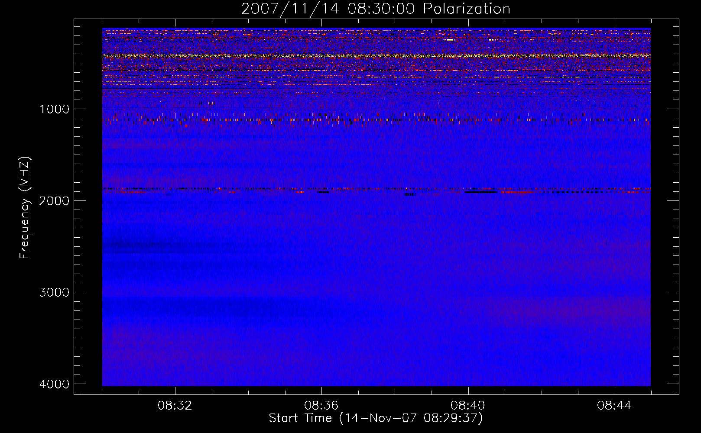
Task: Click the 'Start Time (14-Nov-07 08:29:37)' label
Action: pos(376,418)
